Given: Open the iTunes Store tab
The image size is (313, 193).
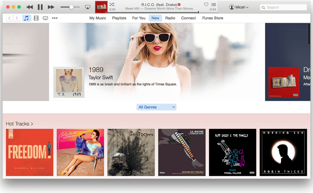Looking at the screenshot, I should 212,18.
